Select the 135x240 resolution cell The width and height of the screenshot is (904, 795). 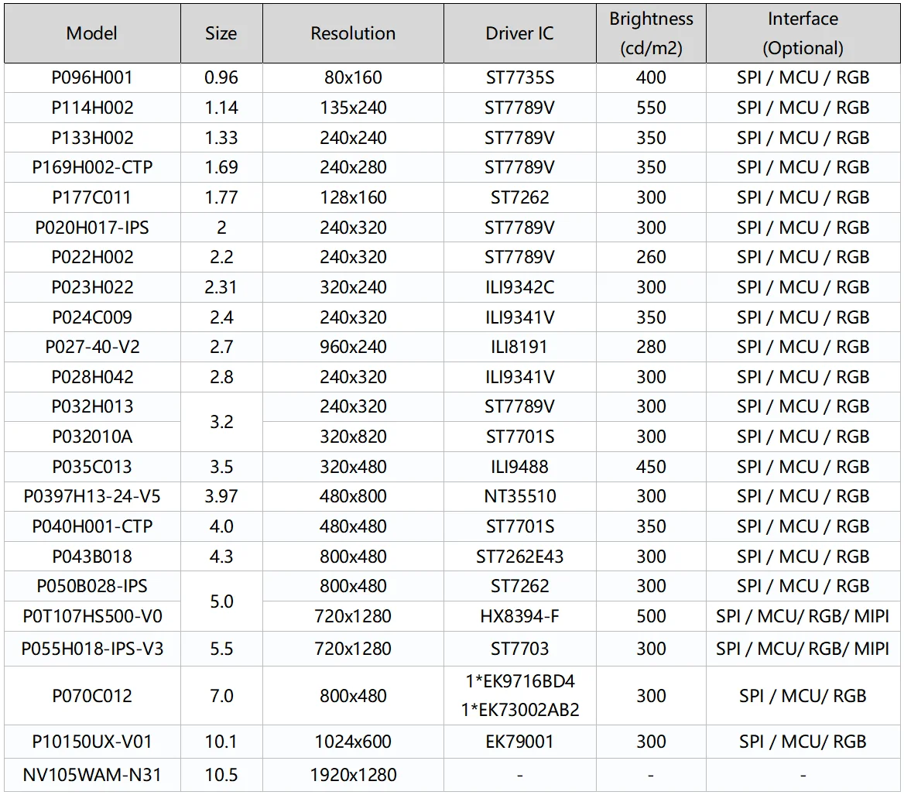click(353, 108)
